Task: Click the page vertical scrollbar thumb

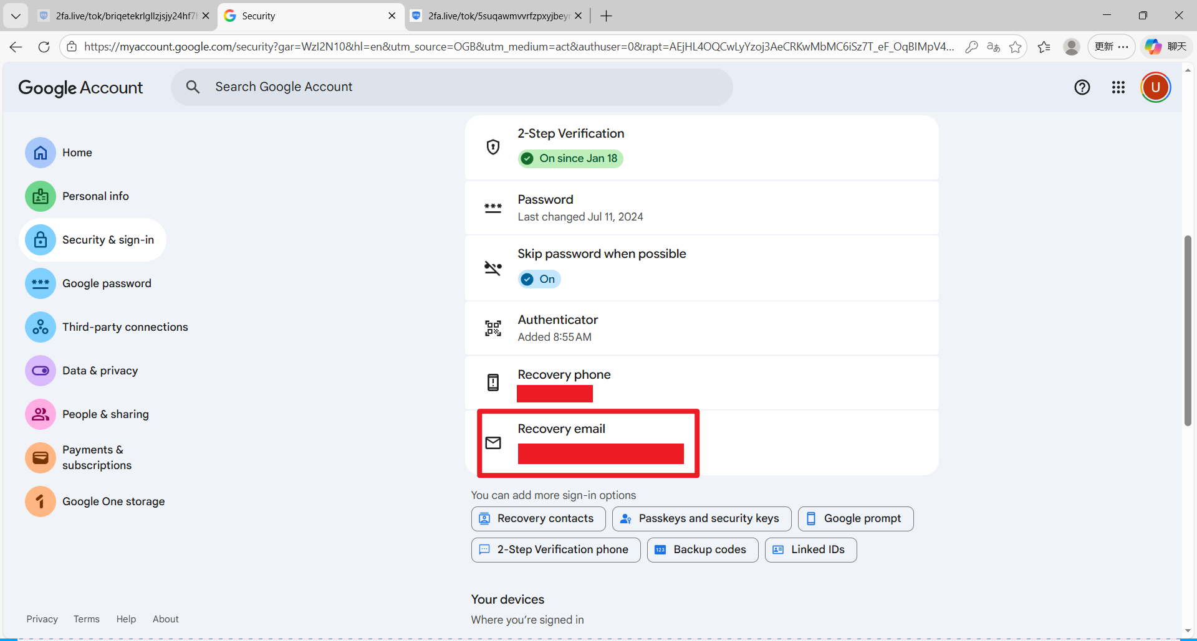Action: click(1188, 330)
